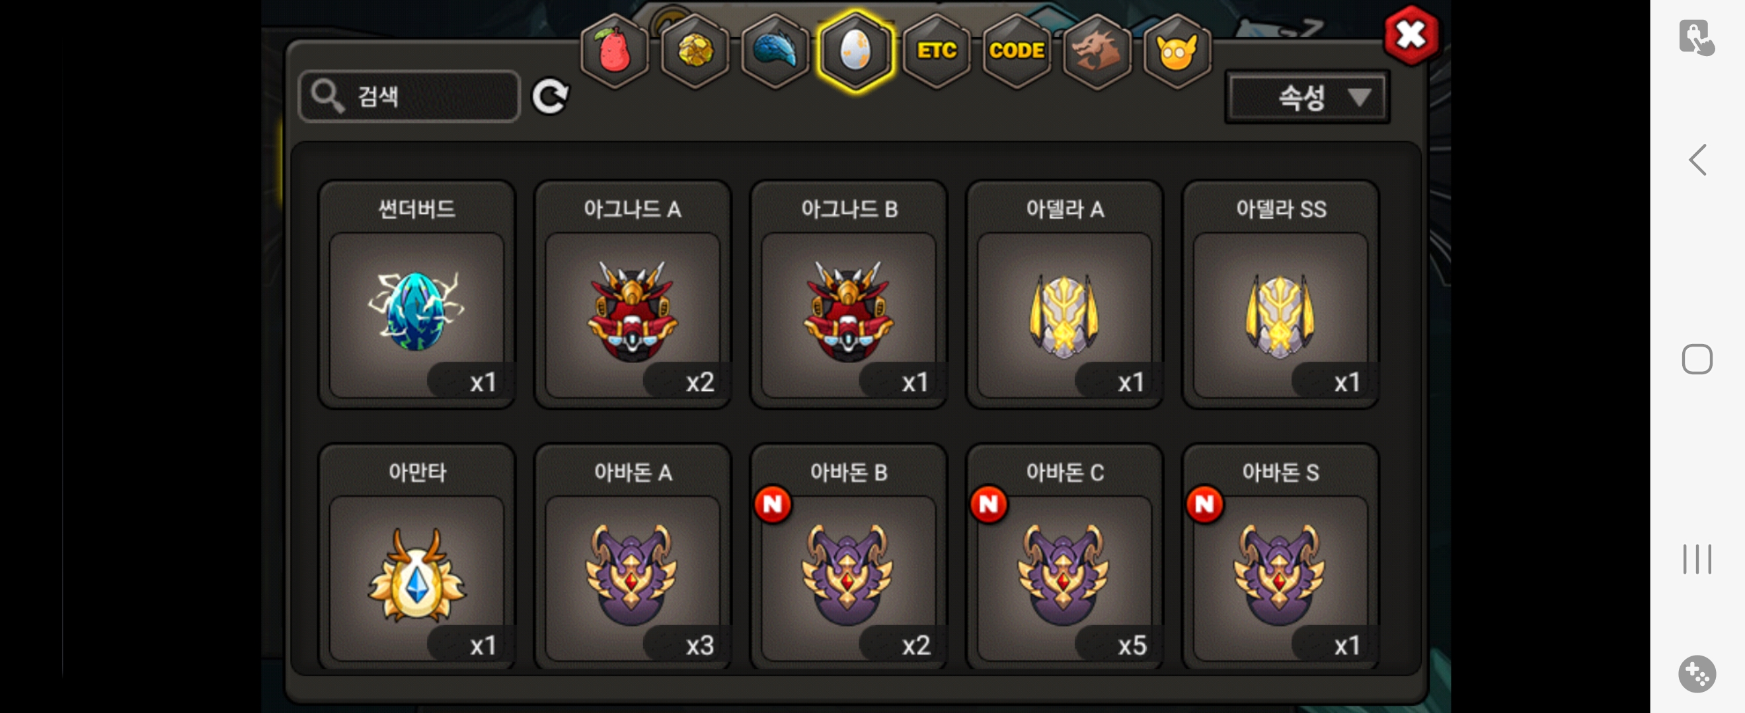The width and height of the screenshot is (1745, 713).
Task: Expand the 속성 sort dropdown
Action: tap(1307, 98)
